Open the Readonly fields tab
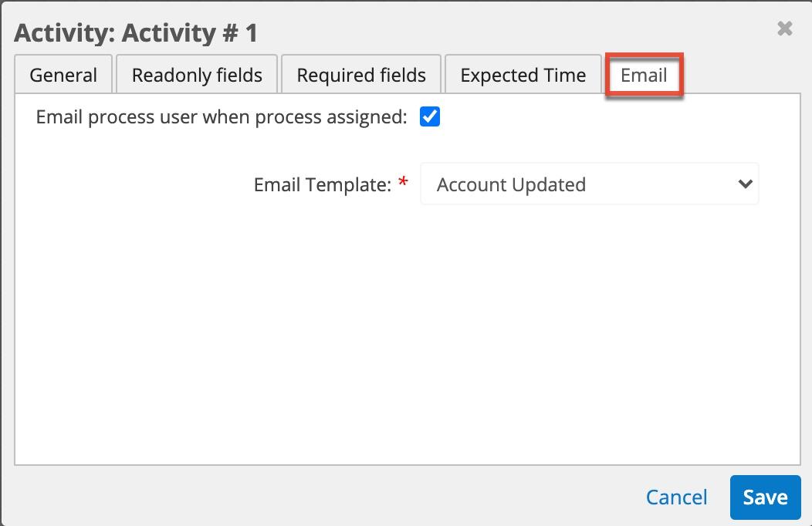This screenshot has height=526, width=812. pos(197,76)
